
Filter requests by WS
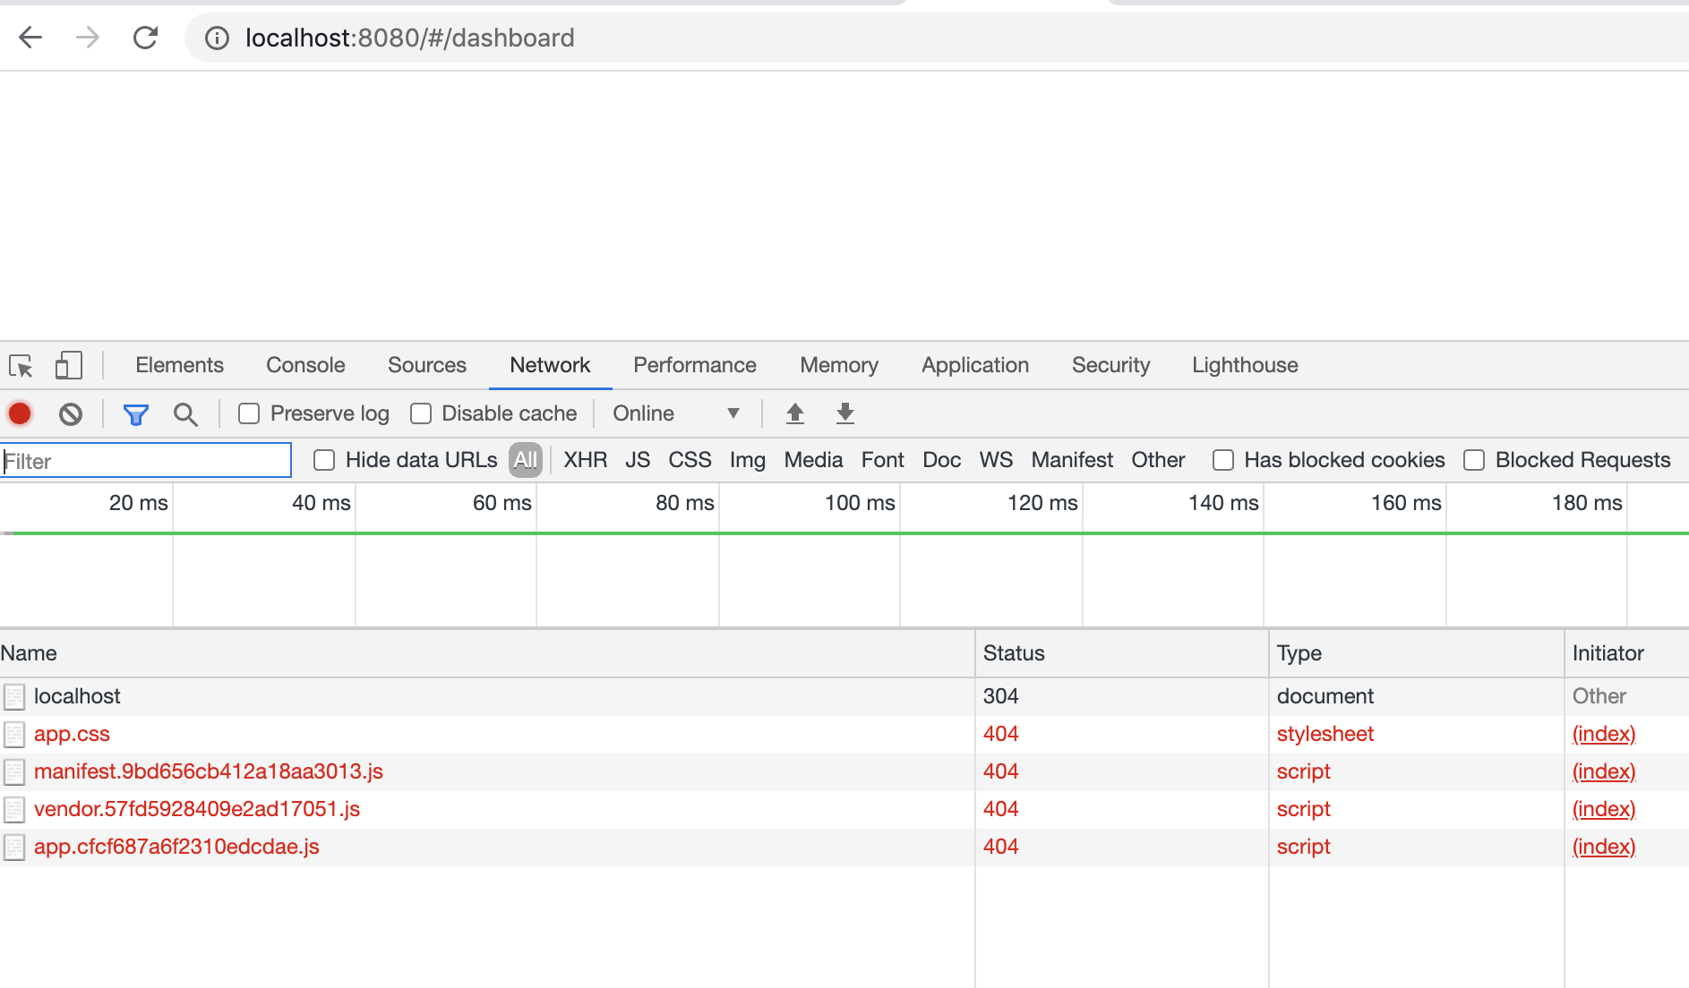click(996, 460)
